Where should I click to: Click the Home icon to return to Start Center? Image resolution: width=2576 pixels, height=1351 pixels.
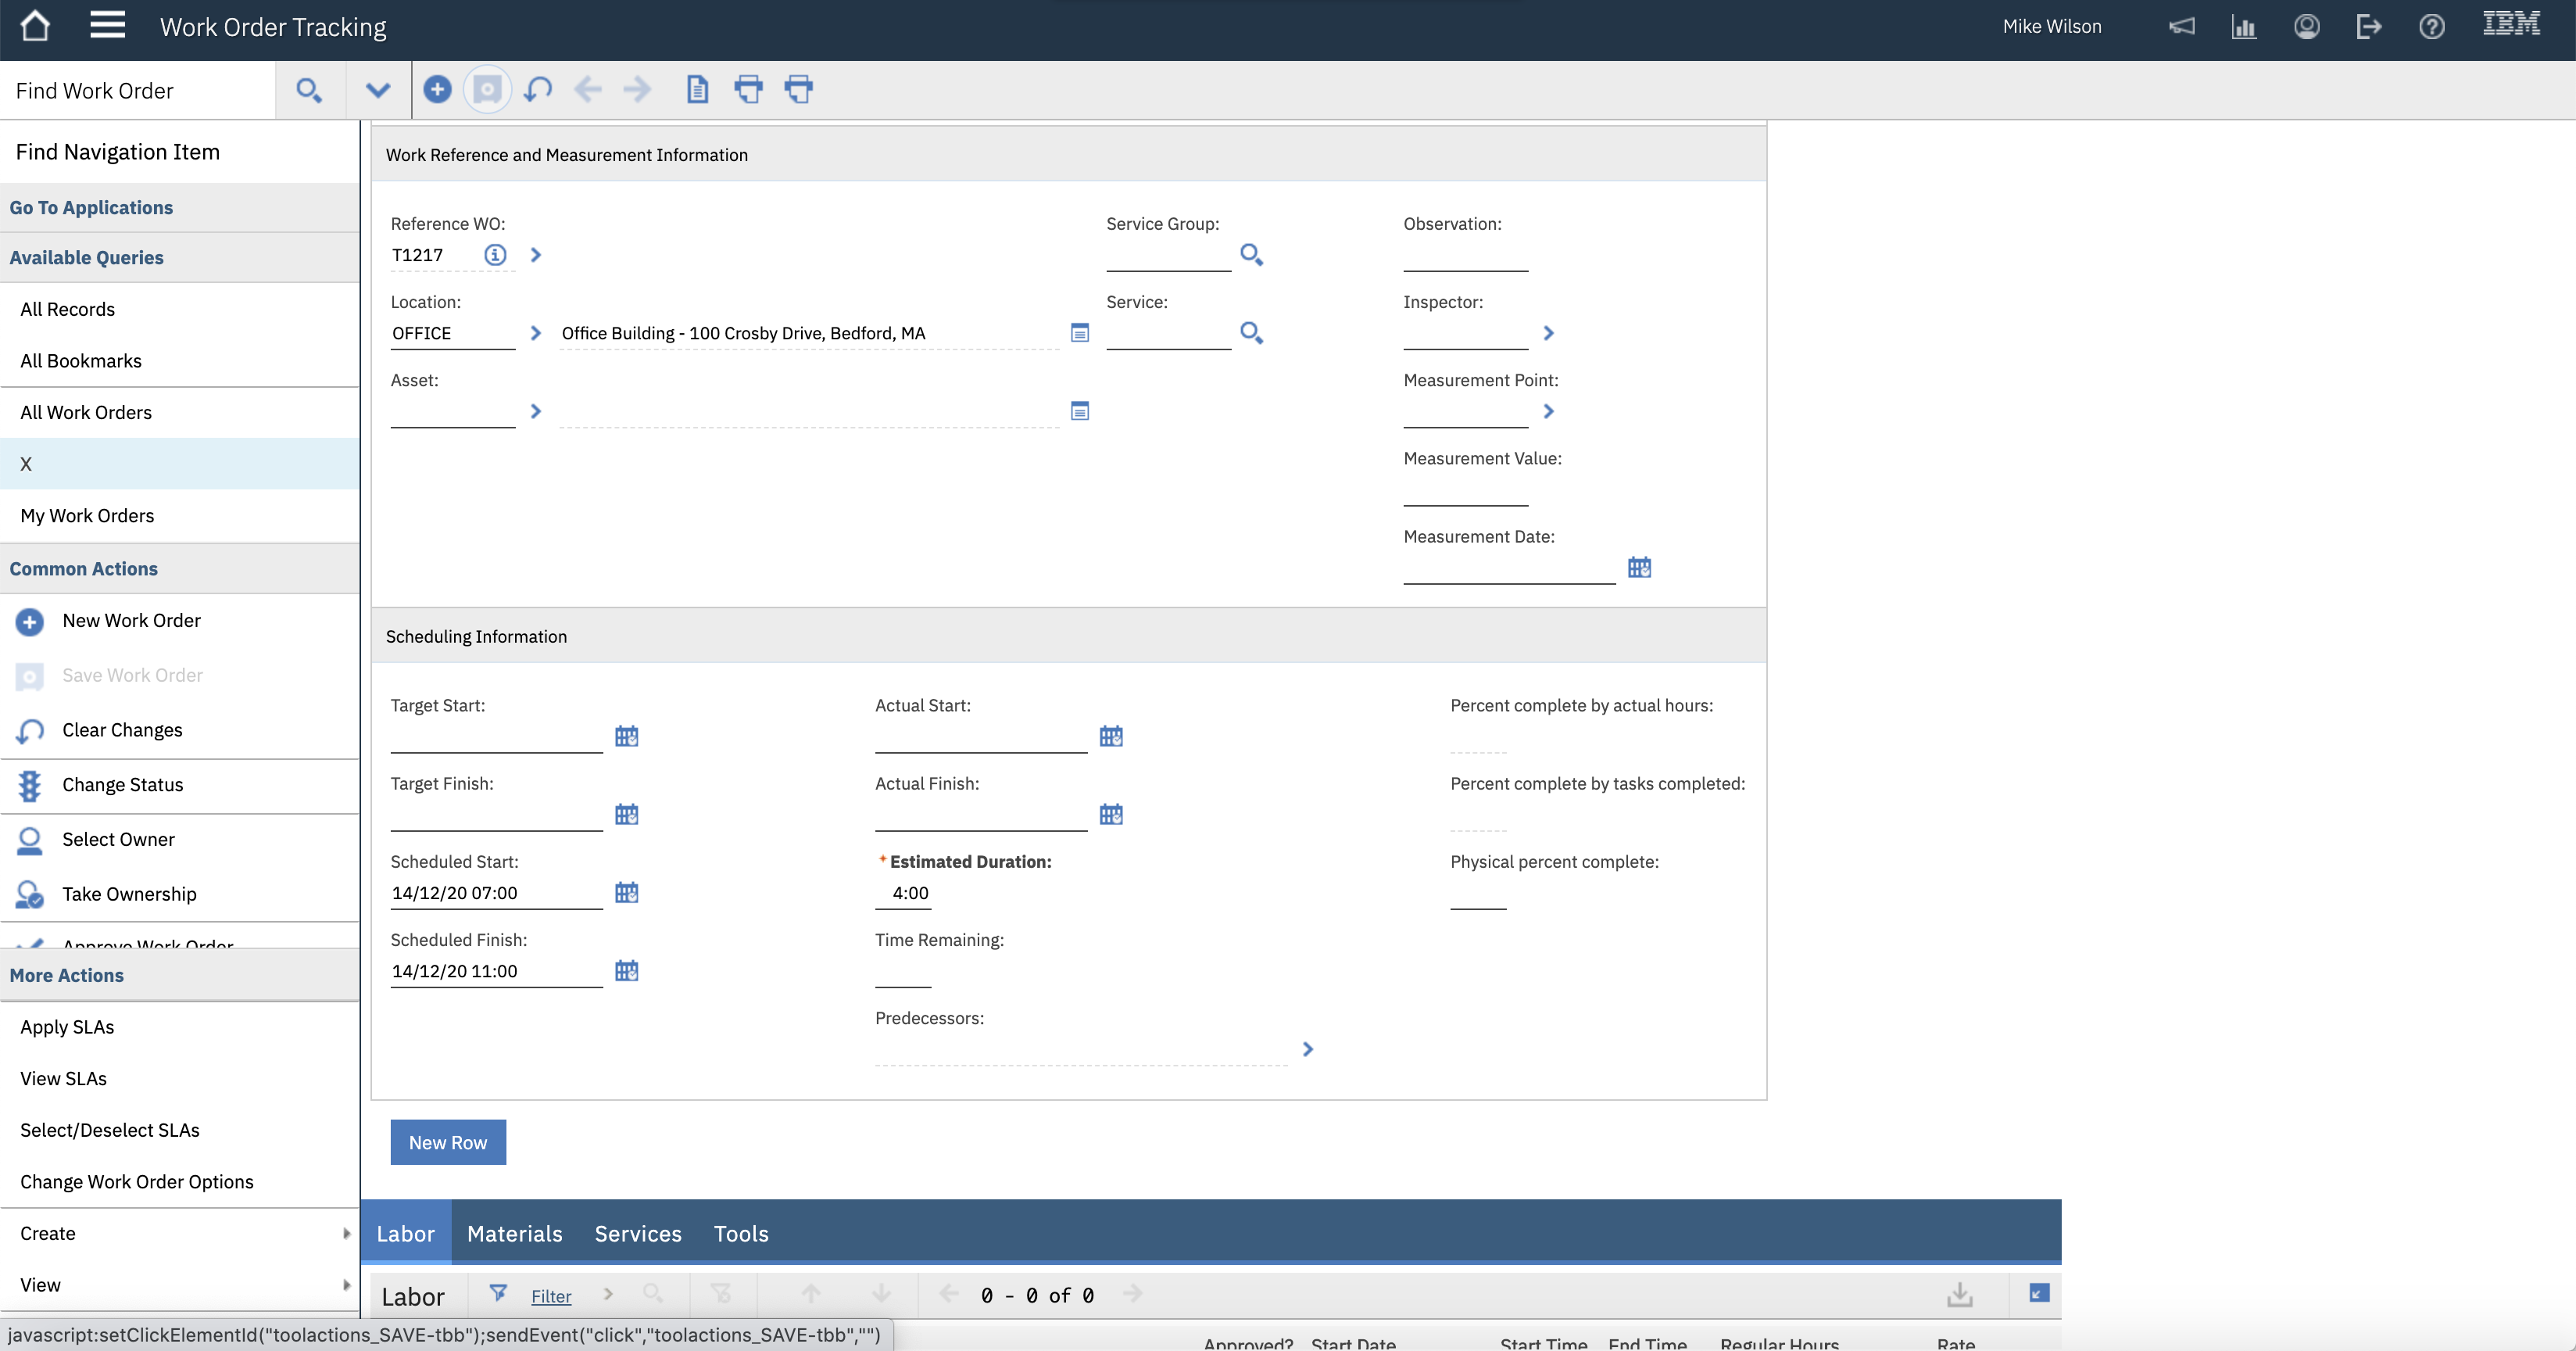(x=35, y=25)
